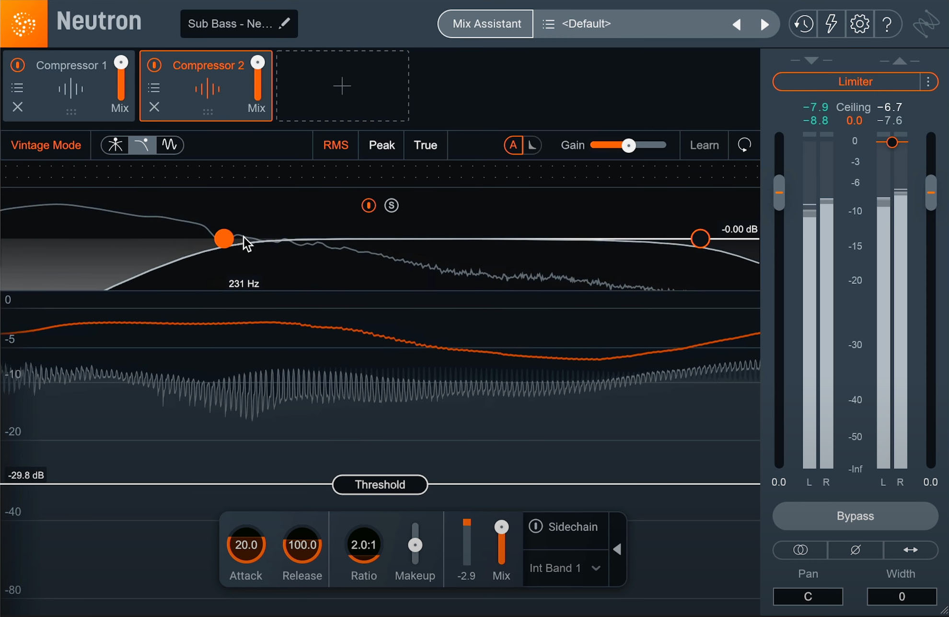Click the Compressor 2 waveform module icon

[207, 89]
